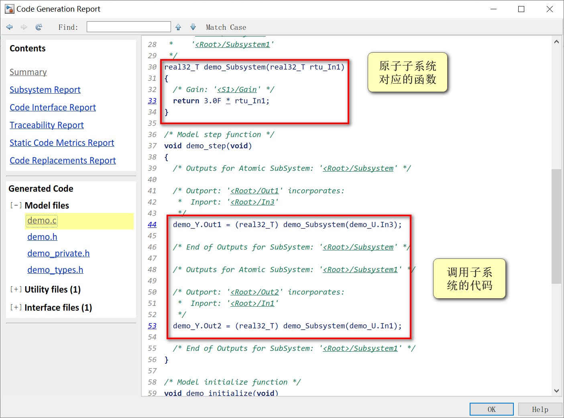Collapse the Model files group
The height and width of the screenshot is (418, 564).
pos(16,205)
